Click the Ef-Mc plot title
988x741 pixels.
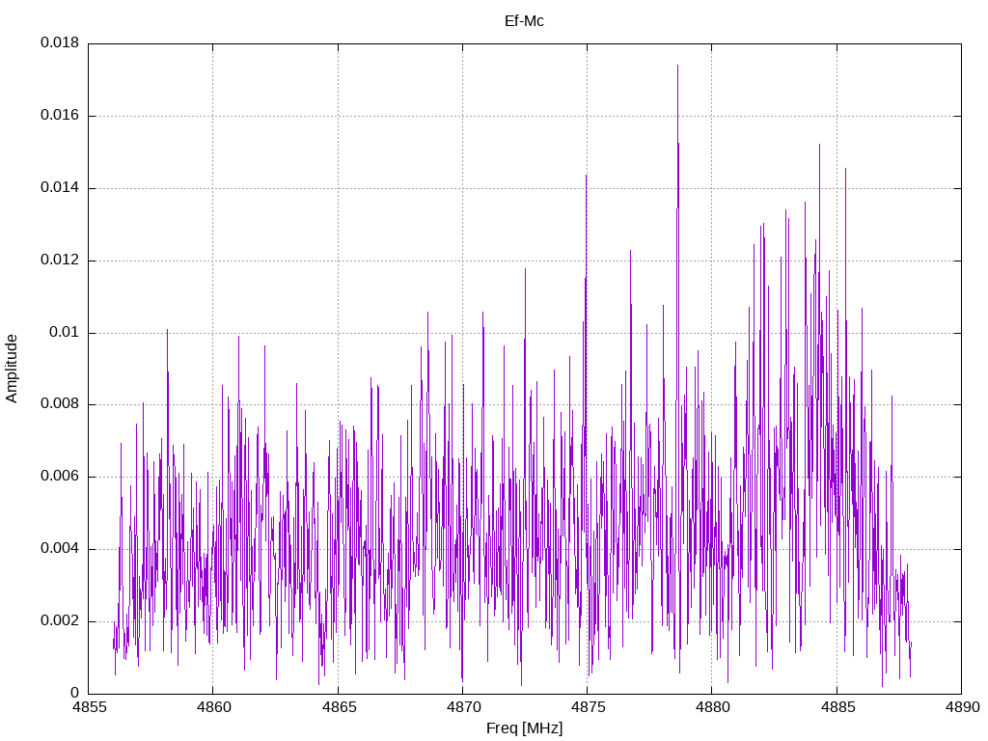pyautogui.click(x=524, y=21)
